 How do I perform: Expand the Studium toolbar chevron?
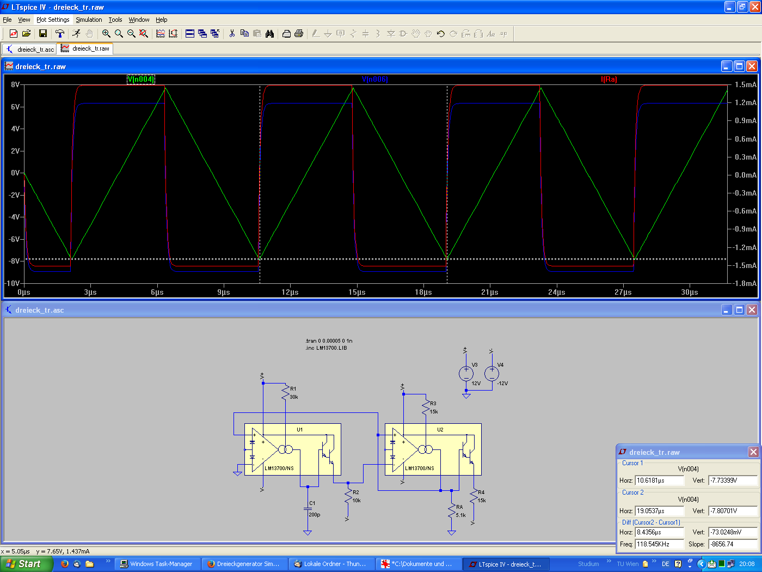(x=609, y=561)
